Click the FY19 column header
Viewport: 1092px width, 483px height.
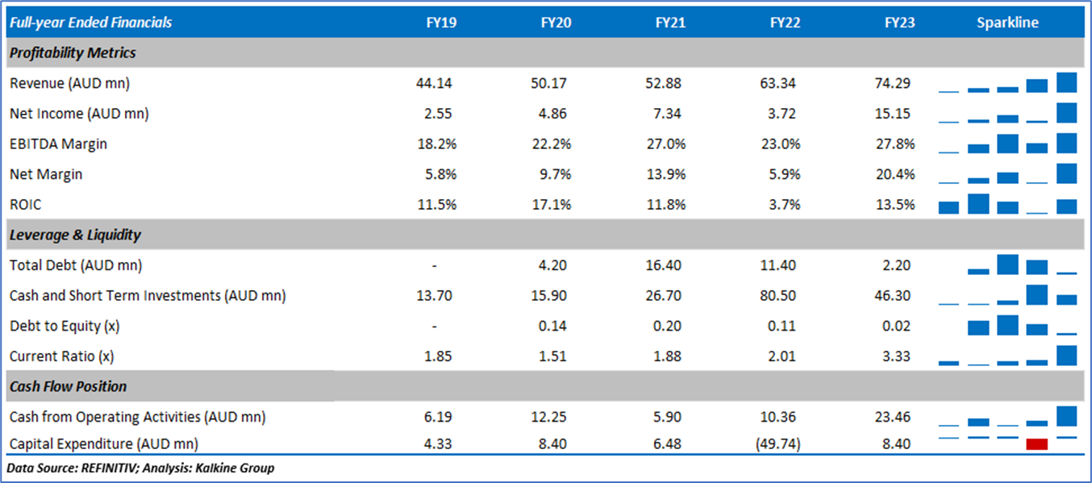tap(441, 23)
